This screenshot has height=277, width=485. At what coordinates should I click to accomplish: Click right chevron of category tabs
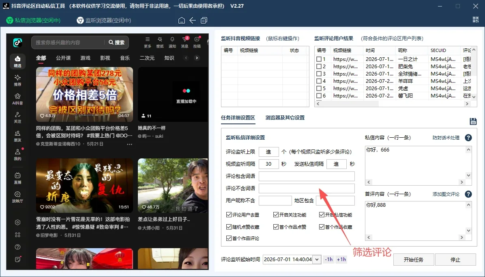click(197, 58)
